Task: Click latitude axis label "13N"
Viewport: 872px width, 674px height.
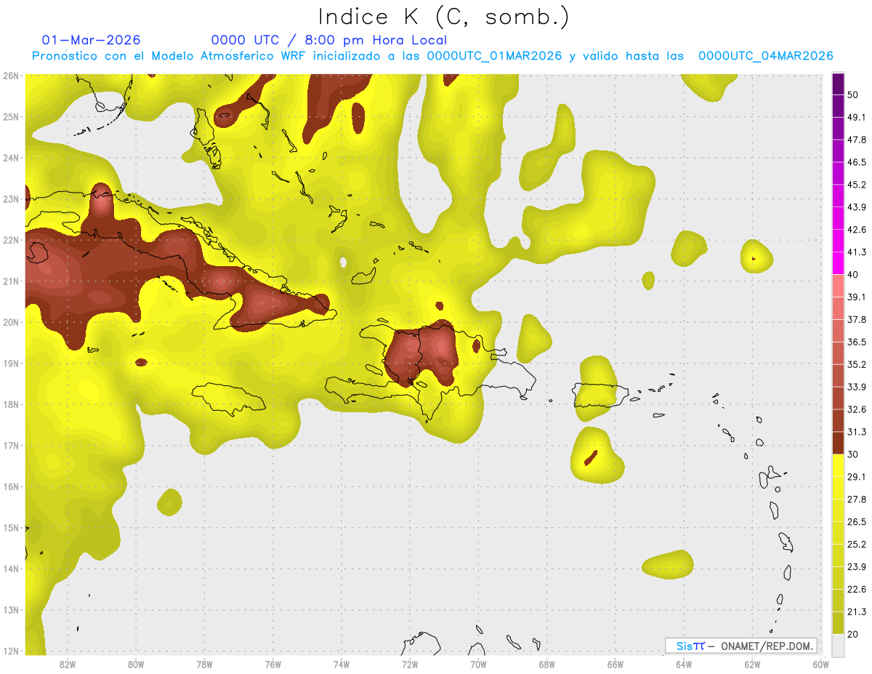Action: [x=10, y=609]
